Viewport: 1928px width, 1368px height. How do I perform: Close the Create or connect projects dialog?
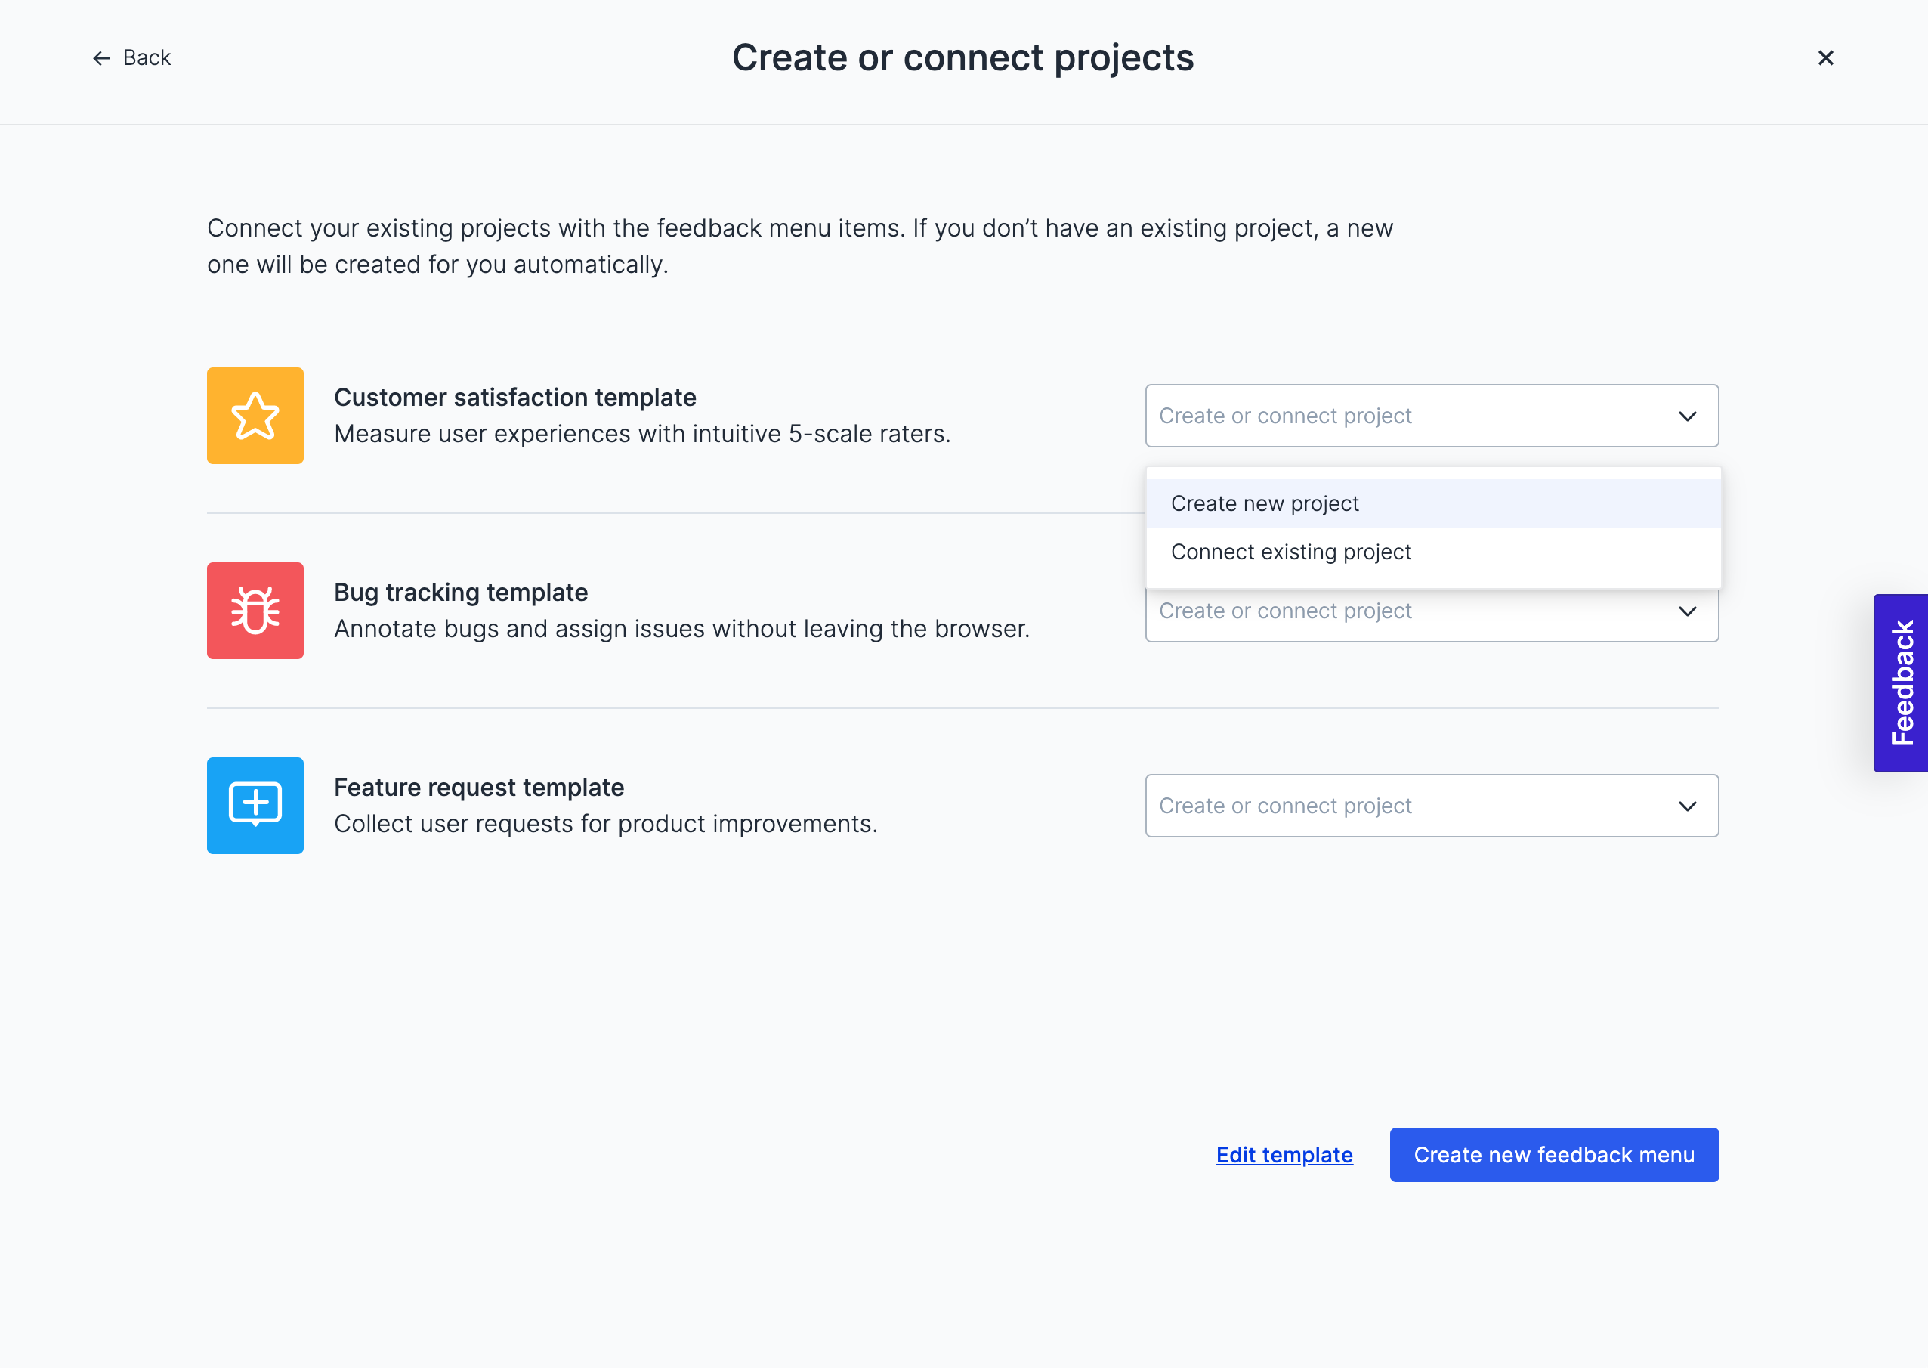point(1825,58)
